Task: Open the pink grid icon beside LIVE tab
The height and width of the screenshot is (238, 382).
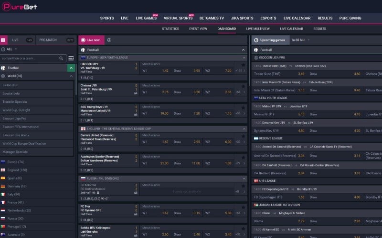Action: (4, 40)
